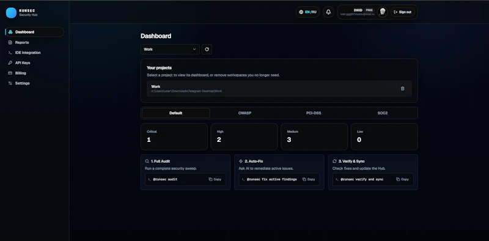Copy the fix active findings command

click(309, 179)
